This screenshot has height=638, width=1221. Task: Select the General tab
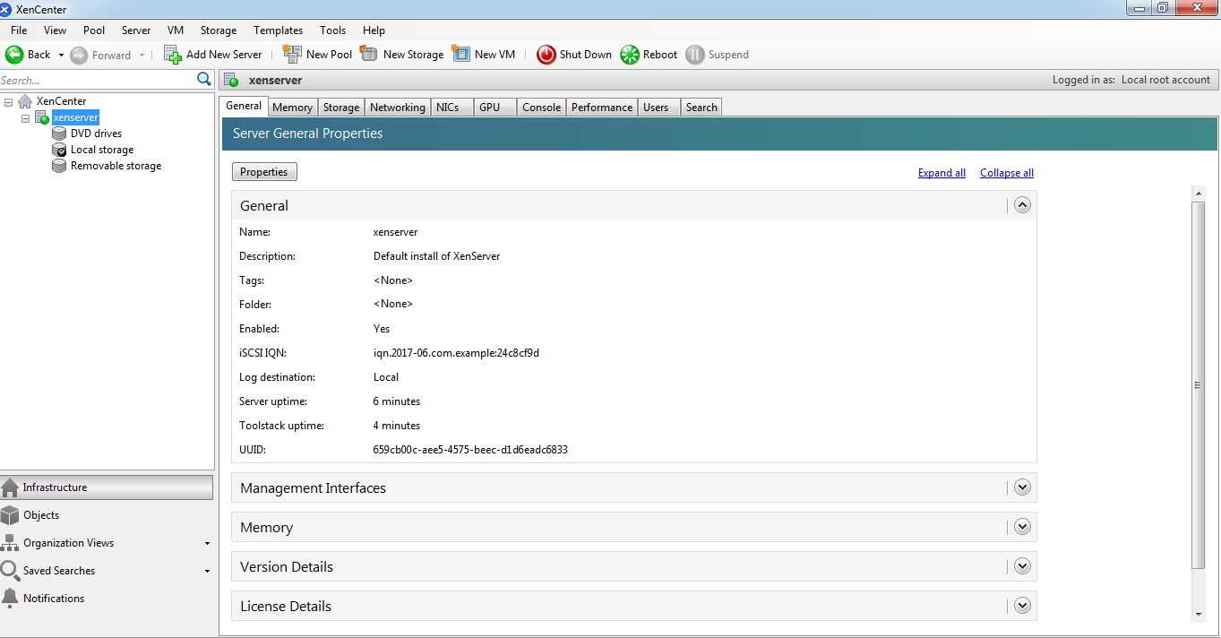(x=244, y=106)
